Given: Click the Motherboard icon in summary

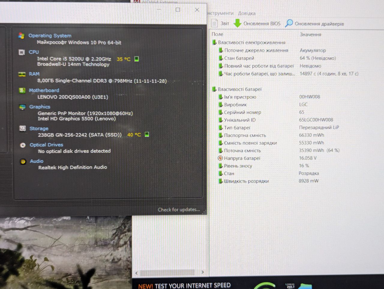Looking at the screenshot, I should [22, 90].
